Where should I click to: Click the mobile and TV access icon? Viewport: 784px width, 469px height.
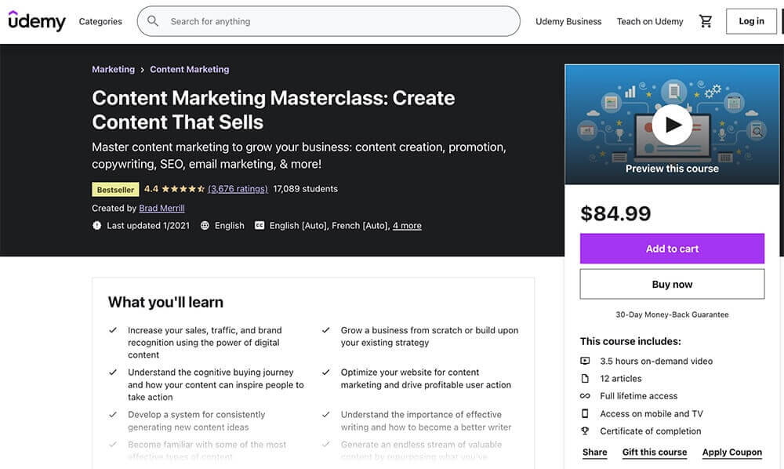585,413
